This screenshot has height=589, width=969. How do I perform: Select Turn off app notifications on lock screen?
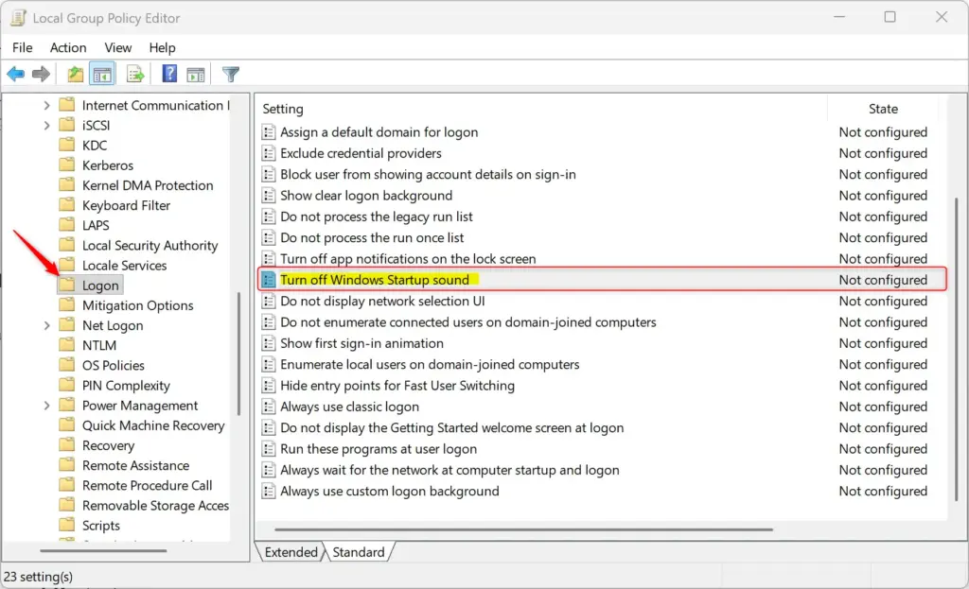click(408, 259)
